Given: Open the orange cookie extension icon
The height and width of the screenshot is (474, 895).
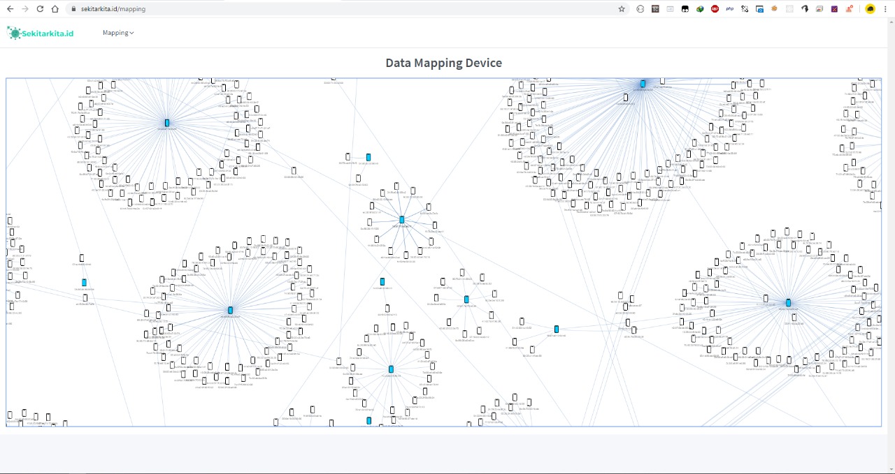Looking at the screenshot, I should point(775,9).
